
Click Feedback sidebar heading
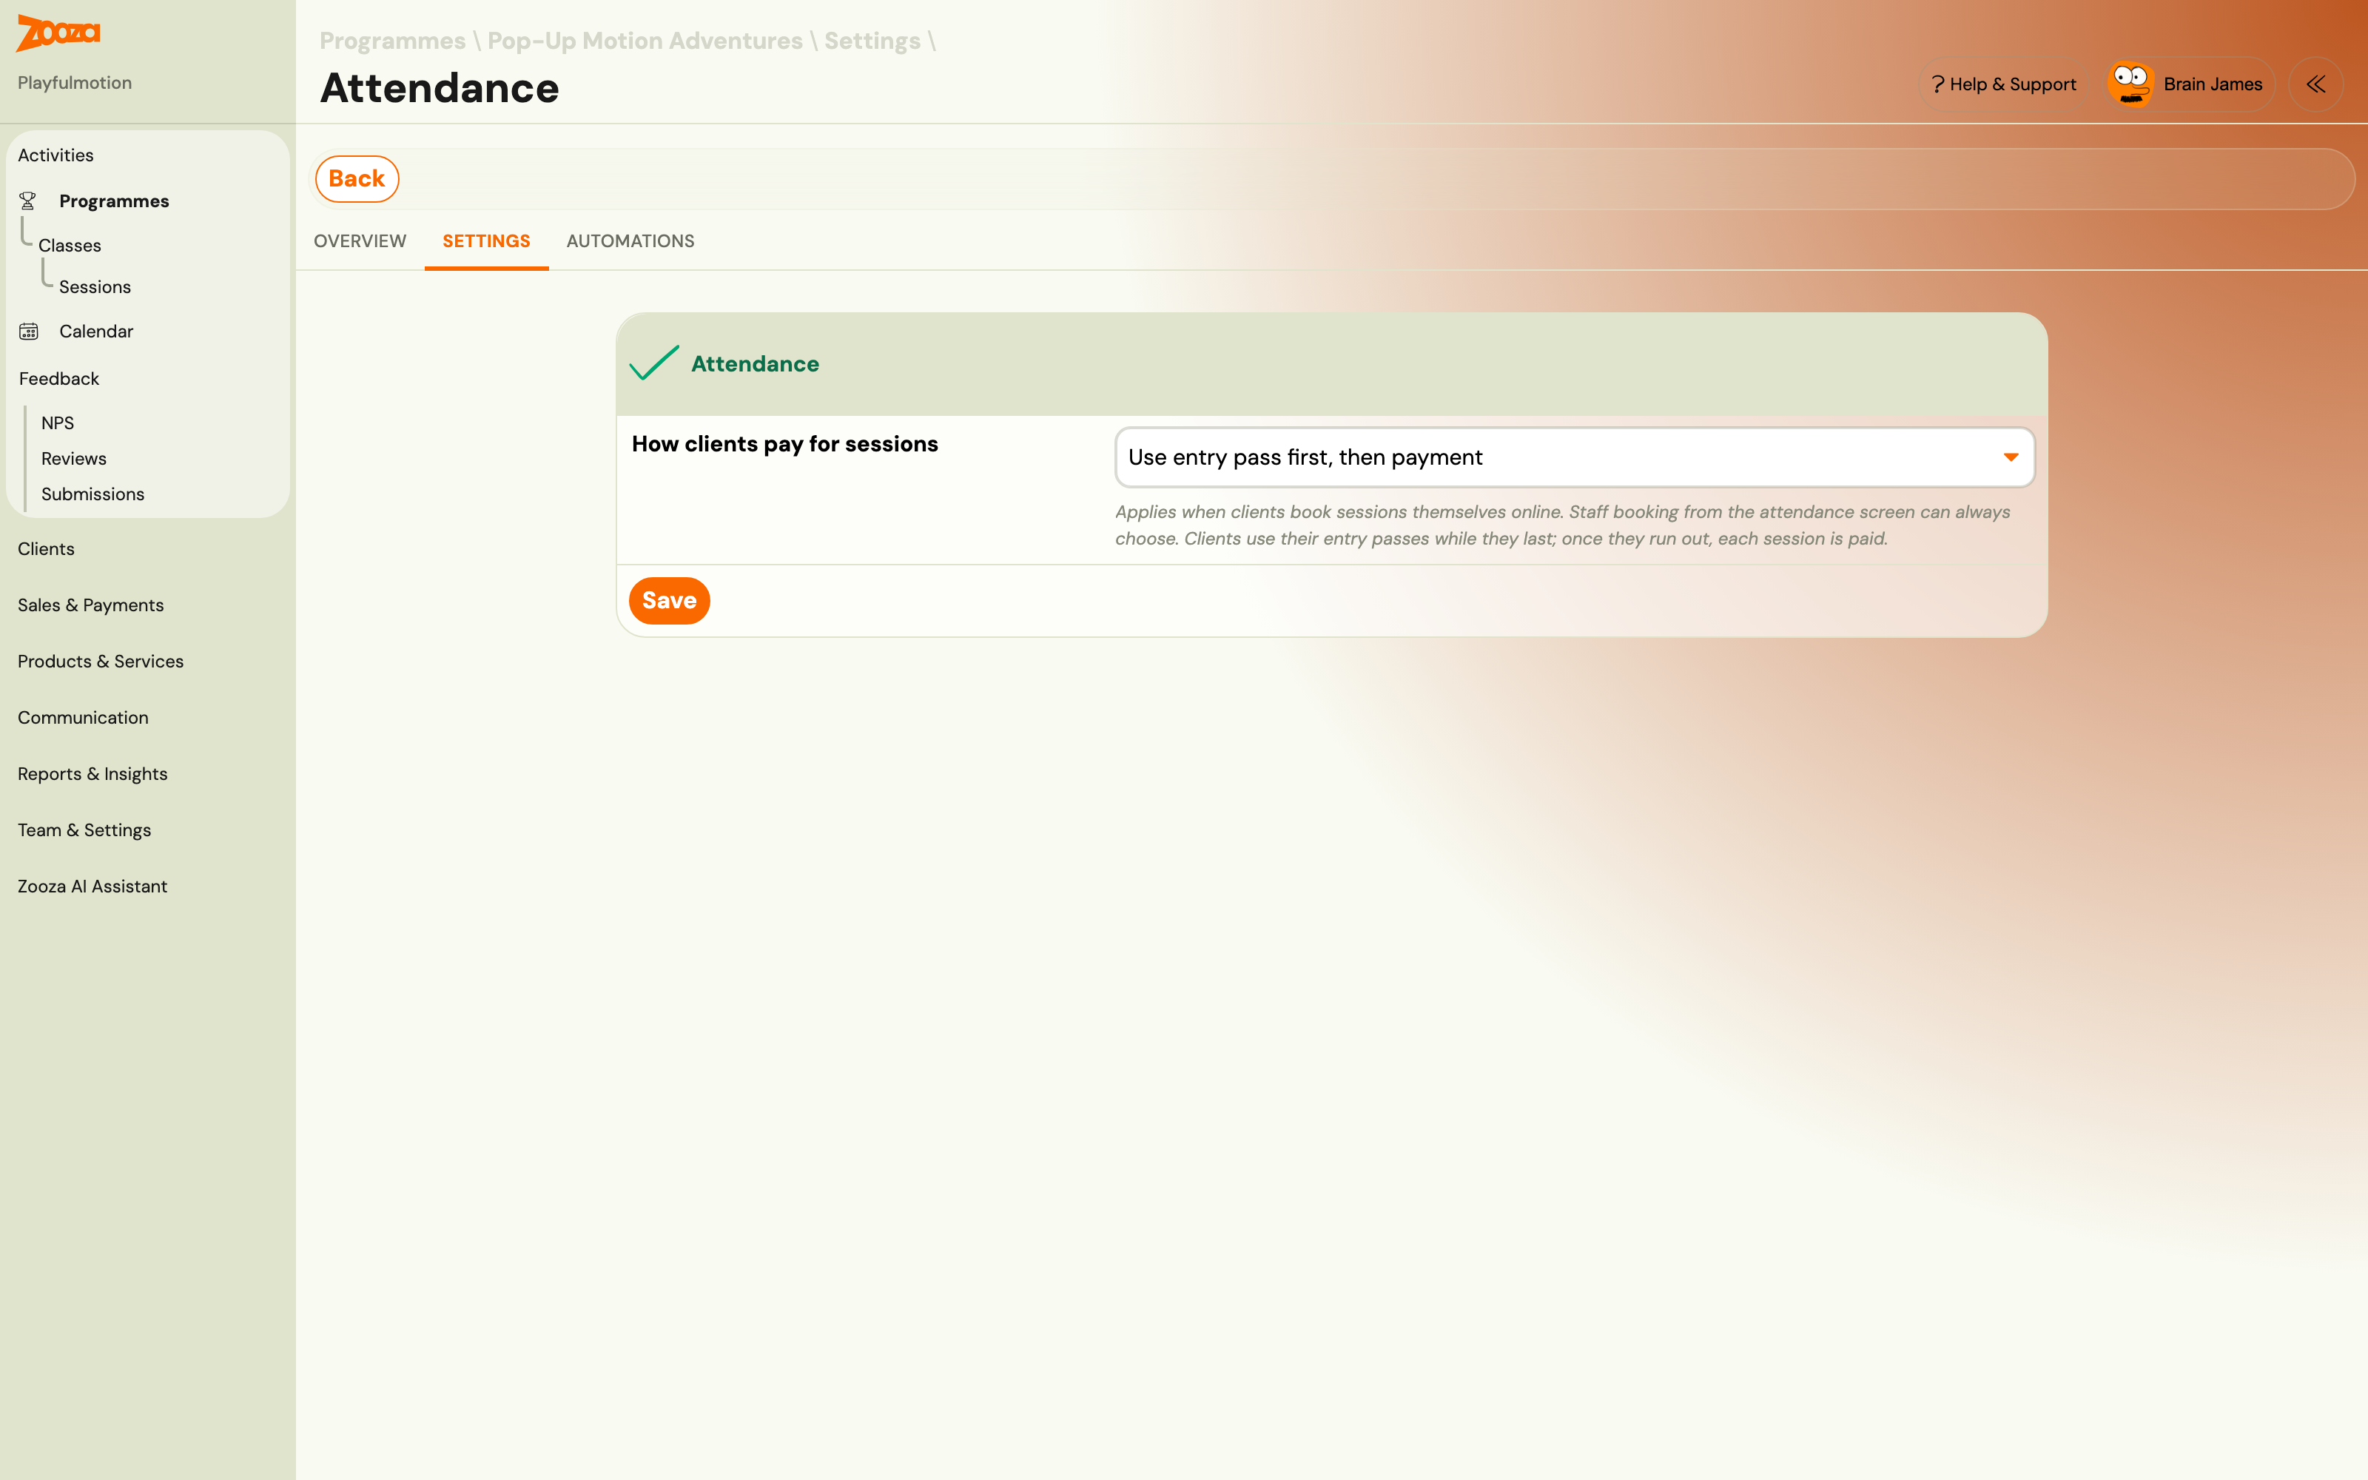click(58, 379)
